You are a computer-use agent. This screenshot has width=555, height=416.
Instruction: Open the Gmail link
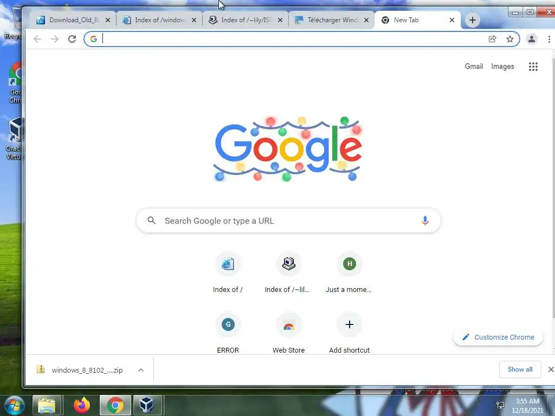[474, 67]
